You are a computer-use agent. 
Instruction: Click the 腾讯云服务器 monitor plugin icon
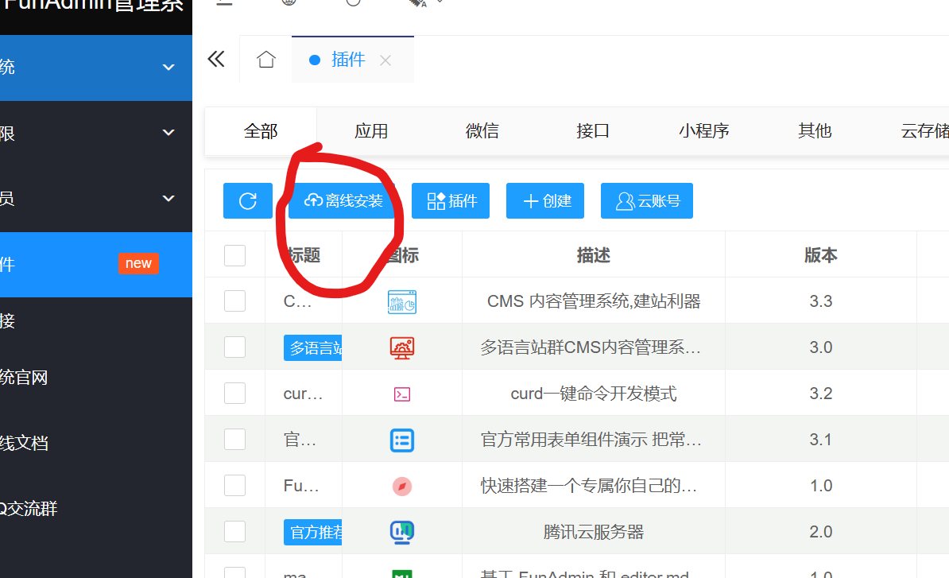coord(401,532)
